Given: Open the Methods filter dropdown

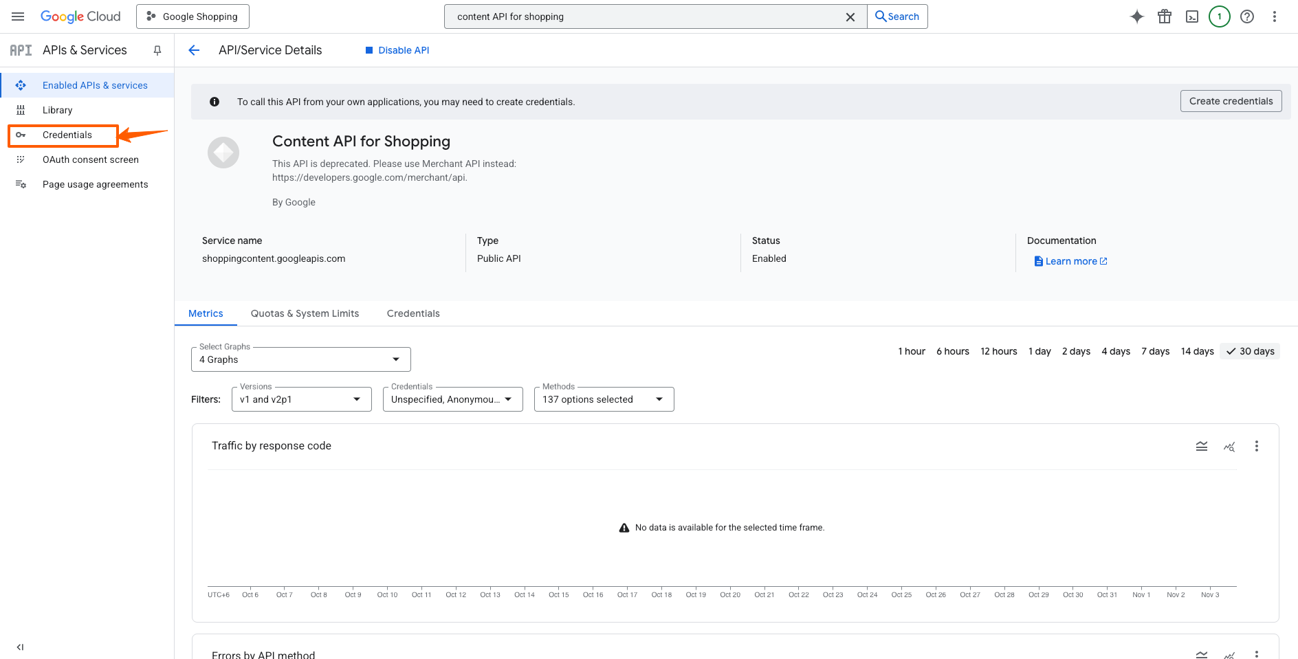Looking at the screenshot, I should pos(604,399).
